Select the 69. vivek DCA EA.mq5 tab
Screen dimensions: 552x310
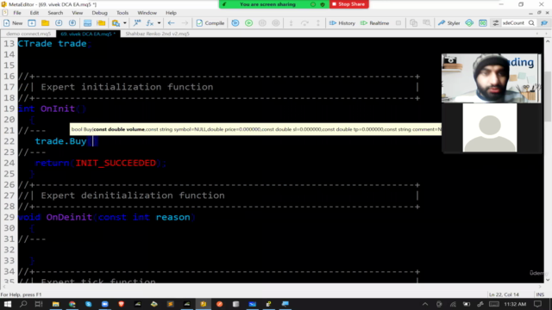tap(88, 34)
